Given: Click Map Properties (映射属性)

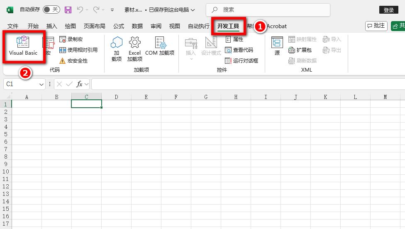Looking at the screenshot, I should pyautogui.click(x=303, y=39).
